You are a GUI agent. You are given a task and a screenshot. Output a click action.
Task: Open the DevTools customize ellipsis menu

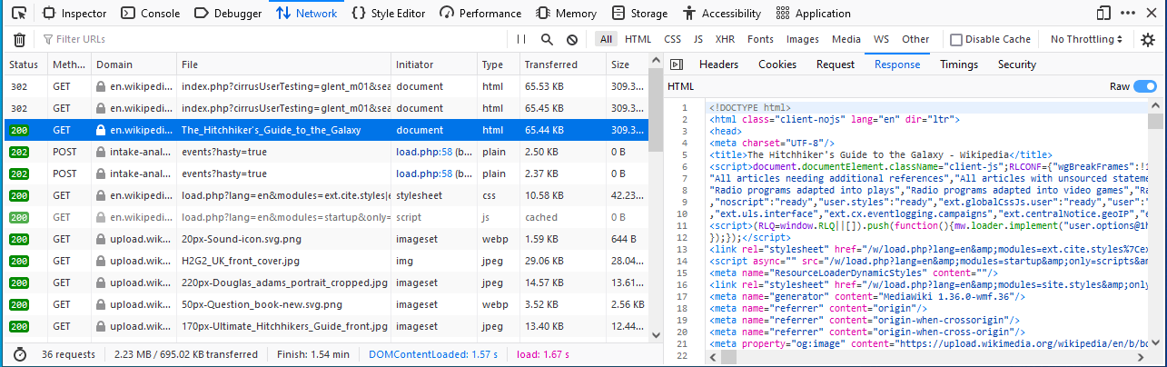pos(1129,14)
